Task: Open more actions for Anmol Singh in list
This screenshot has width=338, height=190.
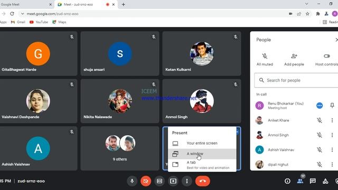Action: (332, 135)
